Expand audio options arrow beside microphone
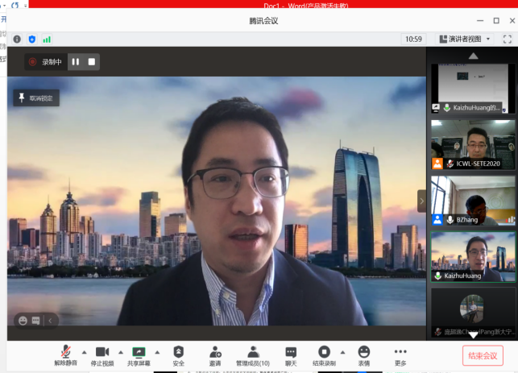 pyautogui.click(x=83, y=352)
